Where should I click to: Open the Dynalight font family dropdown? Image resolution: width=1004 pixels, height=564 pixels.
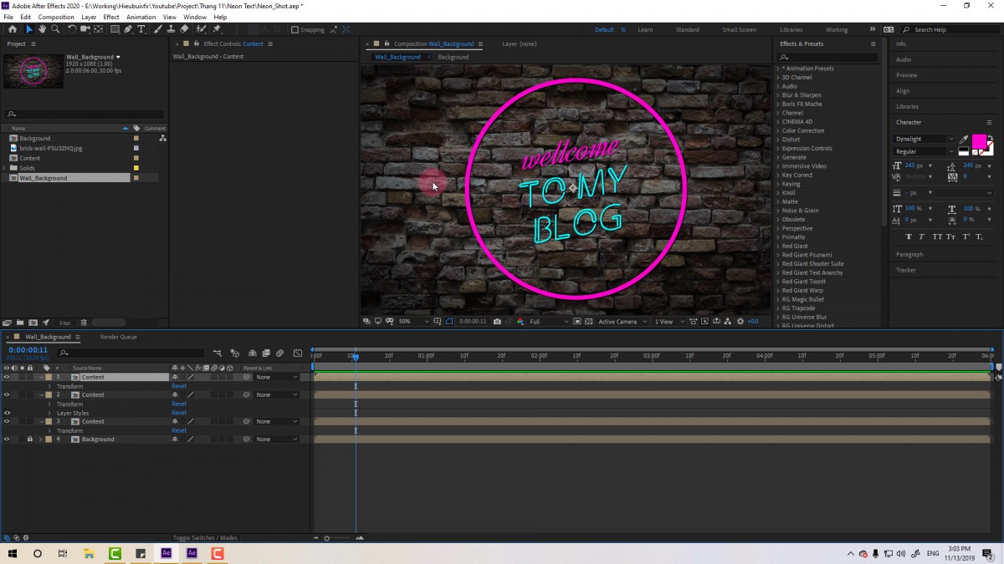pos(925,139)
